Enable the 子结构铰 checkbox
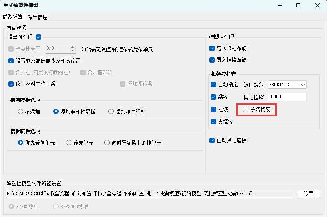Screen dimensions: 327x217 (246, 110)
